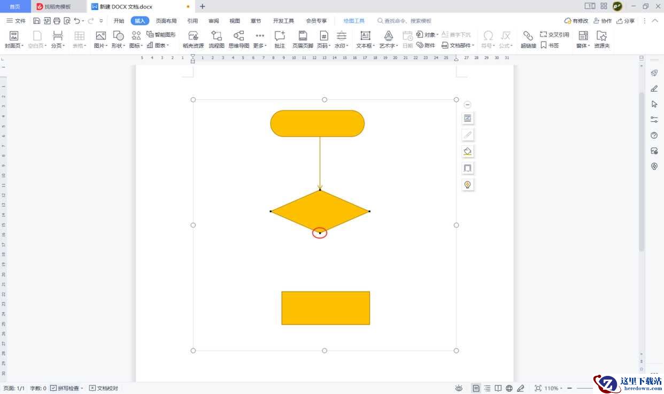Insert a 书签 bookmark
Screen dimensions: 664x394
549,45
